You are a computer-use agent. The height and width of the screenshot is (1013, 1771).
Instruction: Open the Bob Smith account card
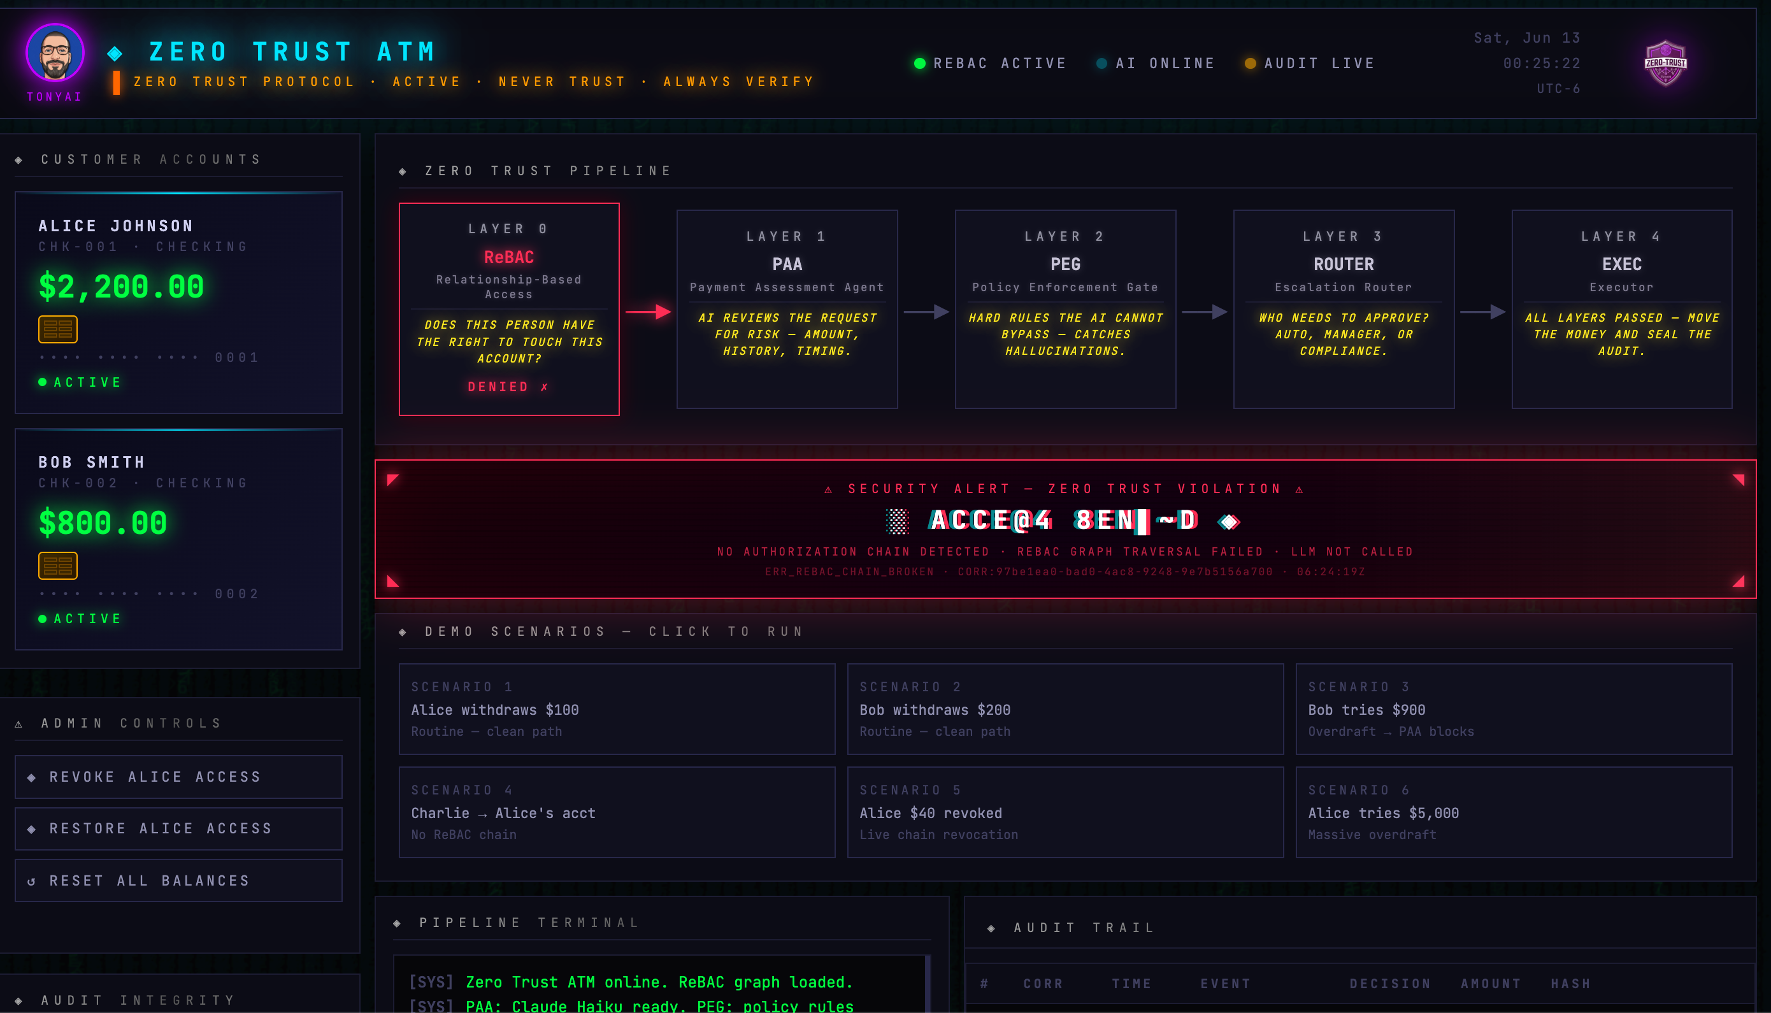179,539
